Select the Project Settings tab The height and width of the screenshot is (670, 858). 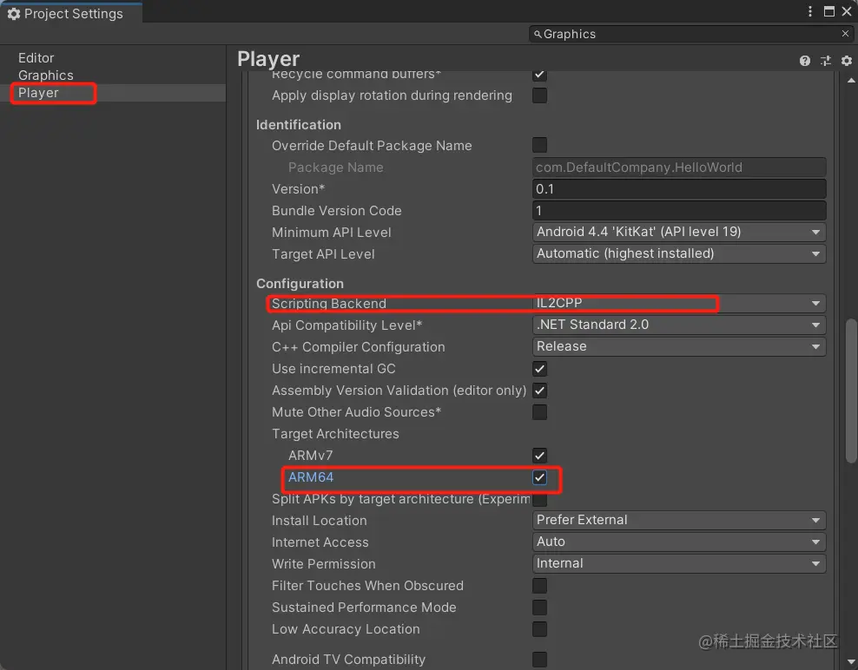[x=71, y=13]
